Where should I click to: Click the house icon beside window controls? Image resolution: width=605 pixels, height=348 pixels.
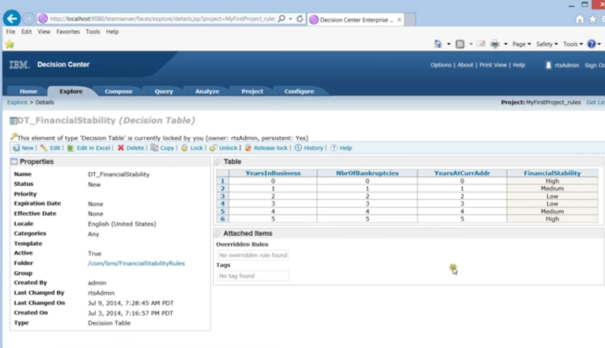coord(579,19)
